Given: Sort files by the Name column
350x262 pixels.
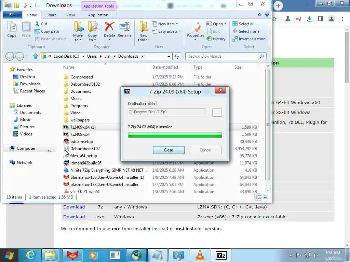Looking at the screenshot, I should 68,67.
